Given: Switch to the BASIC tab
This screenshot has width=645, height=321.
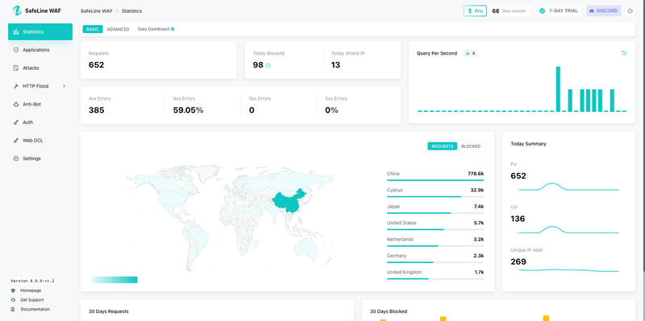Looking at the screenshot, I should pos(93,29).
